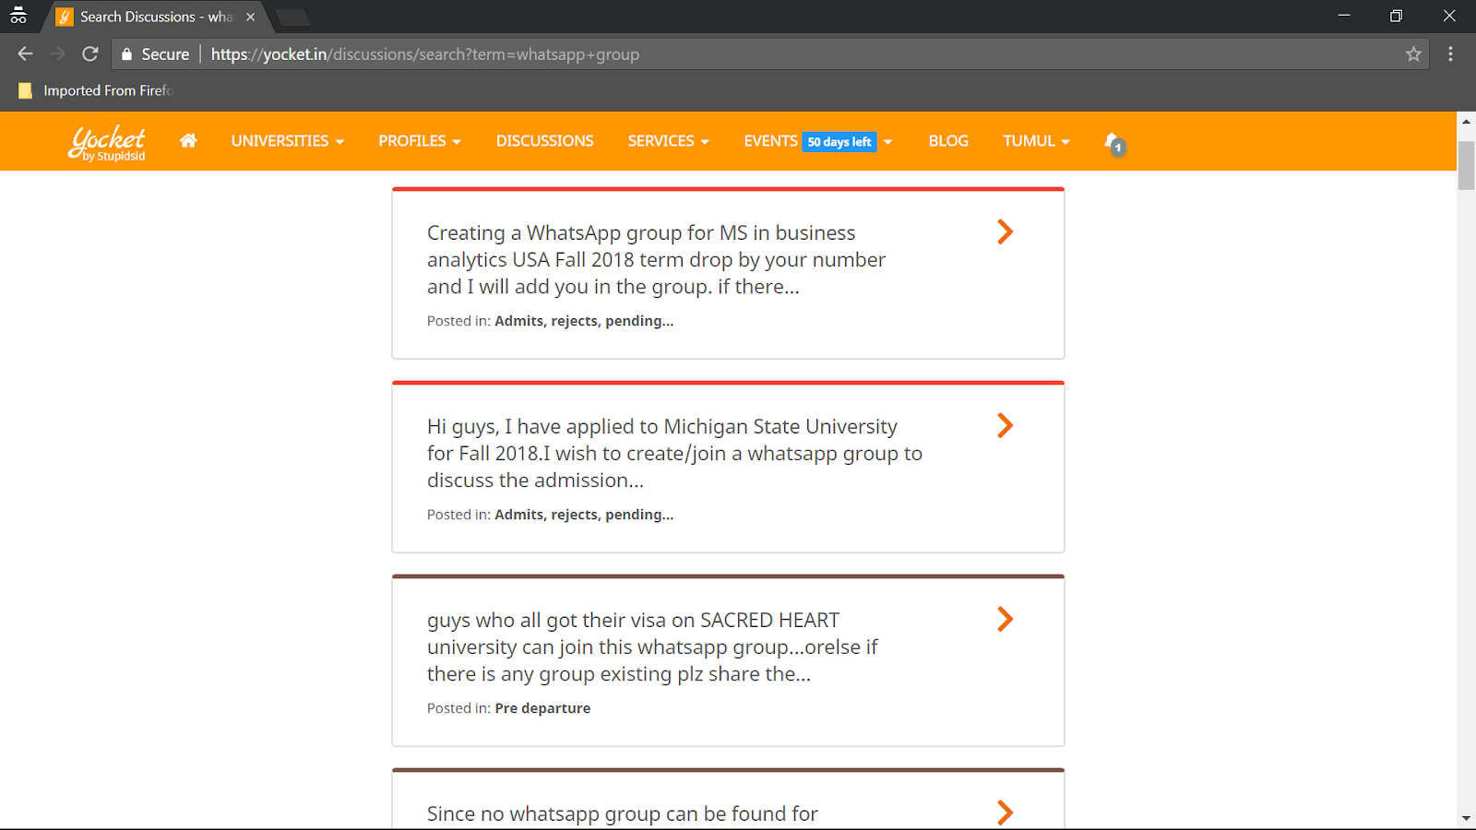Bookmark this page with star icon

tap(1413, 54)
